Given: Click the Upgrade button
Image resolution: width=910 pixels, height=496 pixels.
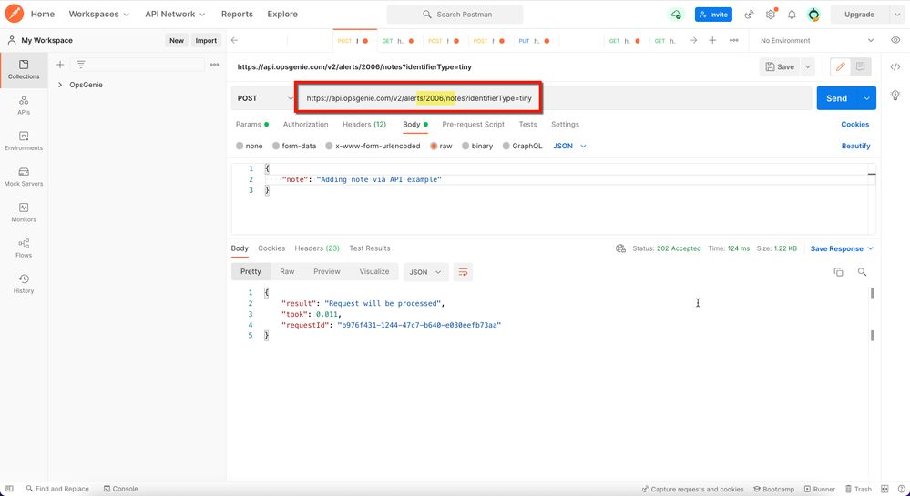Looking at the screenshot, I should [x=860, y=15].
